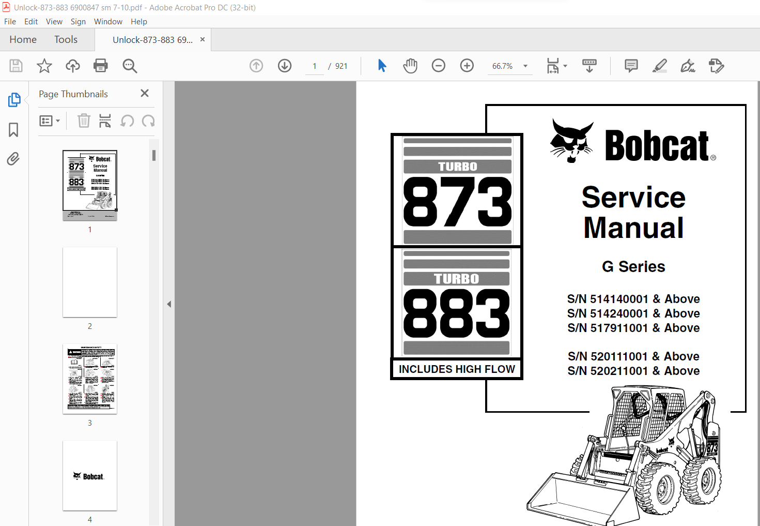
Task: Open thumbnails options dropdown menu
Action: pyautogui.click(x=50, y=121)
